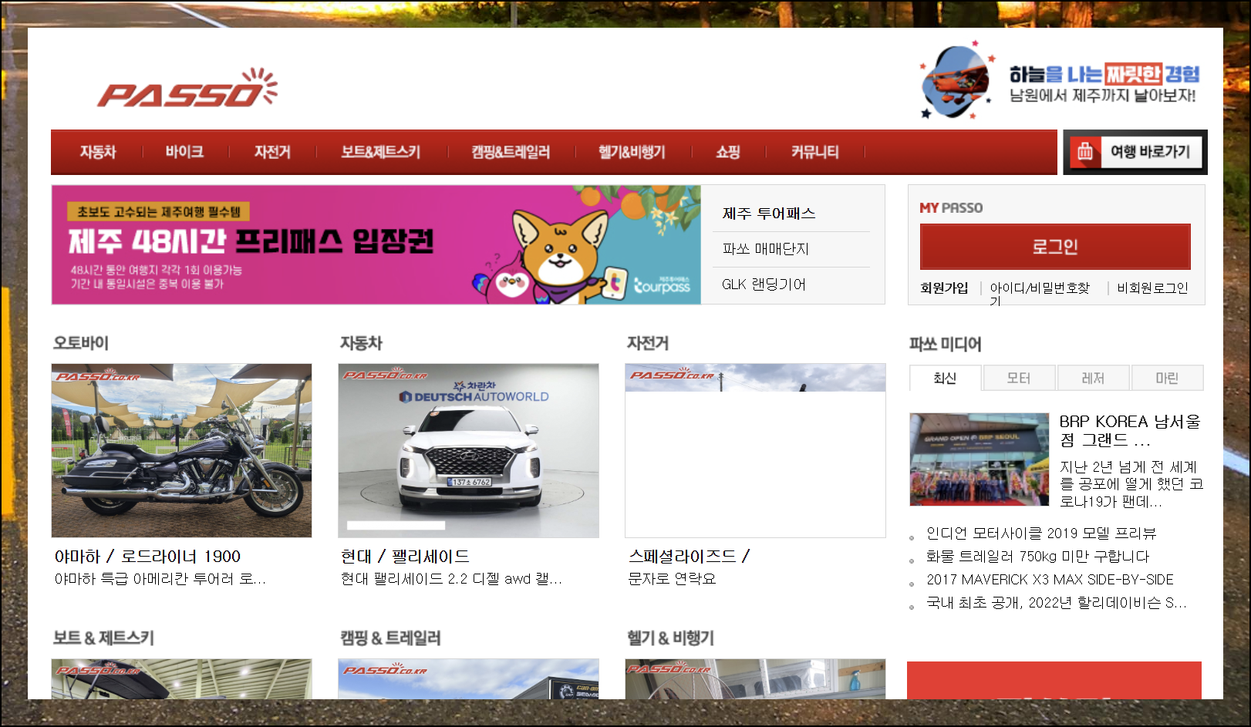Screen dimensions: 1251x727
Task: Switch to the 마린 media tab
Action: click(1167, 378)
